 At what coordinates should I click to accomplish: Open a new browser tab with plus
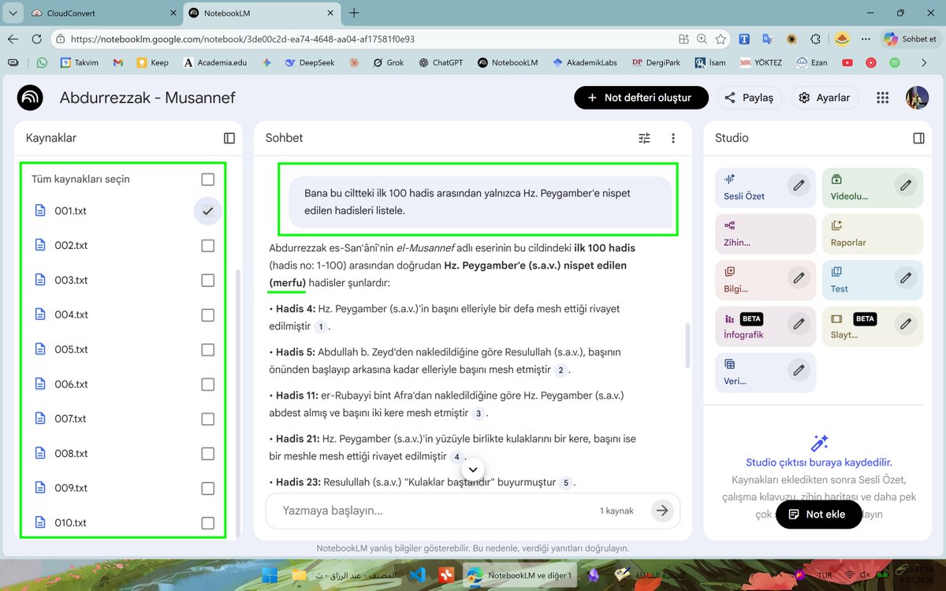pos(354,13)
